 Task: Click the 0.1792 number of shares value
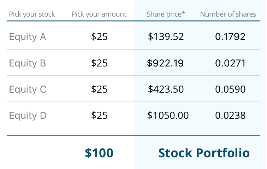tap(230, 36)
